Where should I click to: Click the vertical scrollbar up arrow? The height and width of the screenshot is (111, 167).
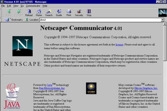pos(165,24)
